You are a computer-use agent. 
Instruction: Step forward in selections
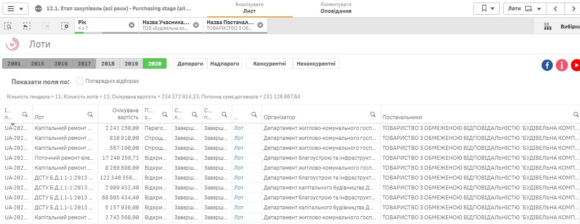tap(46, 26)
